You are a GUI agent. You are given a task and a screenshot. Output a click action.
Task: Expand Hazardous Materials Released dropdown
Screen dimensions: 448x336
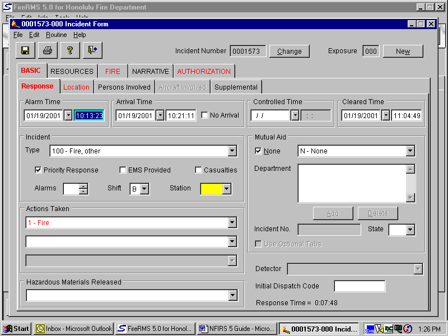[232, 296]
